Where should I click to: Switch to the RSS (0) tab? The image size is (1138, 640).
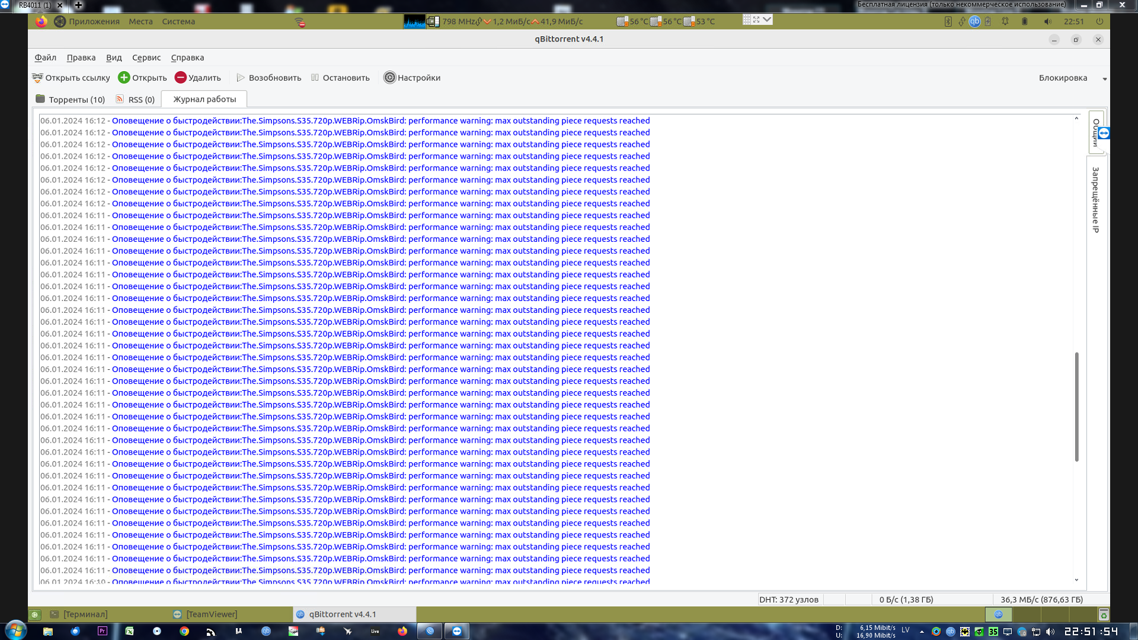[136, 99]
